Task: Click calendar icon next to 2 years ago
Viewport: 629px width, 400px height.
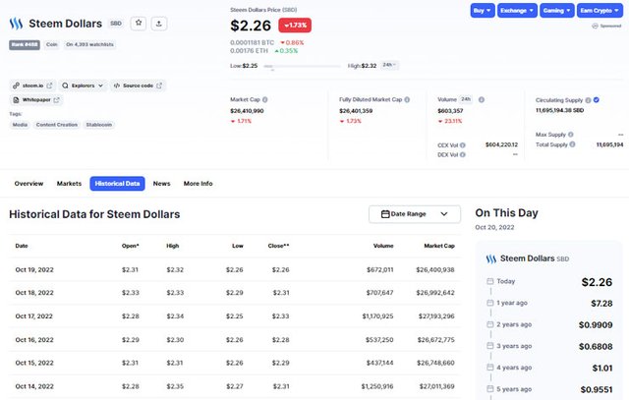Action: tap(490, 324)
